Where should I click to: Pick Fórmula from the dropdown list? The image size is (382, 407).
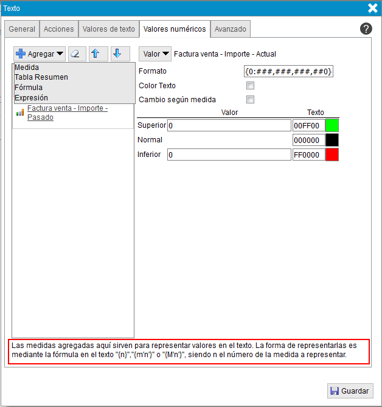click(x=29, y=88)
